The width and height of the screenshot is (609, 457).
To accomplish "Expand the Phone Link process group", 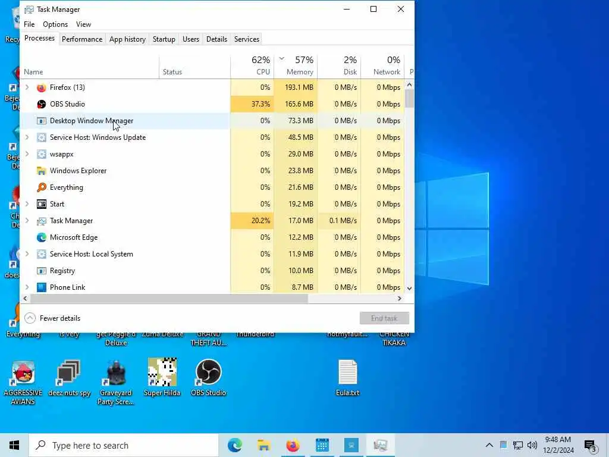I will point(27,287).
